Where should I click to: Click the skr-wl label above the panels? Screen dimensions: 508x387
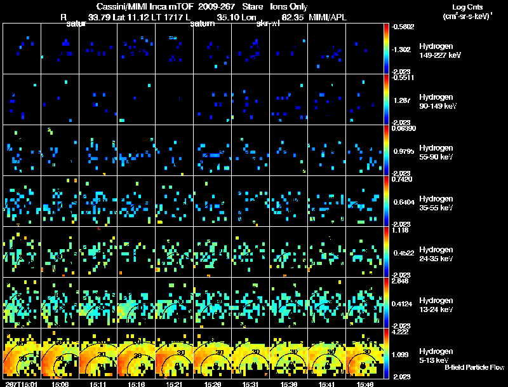[x=267, y=24]
